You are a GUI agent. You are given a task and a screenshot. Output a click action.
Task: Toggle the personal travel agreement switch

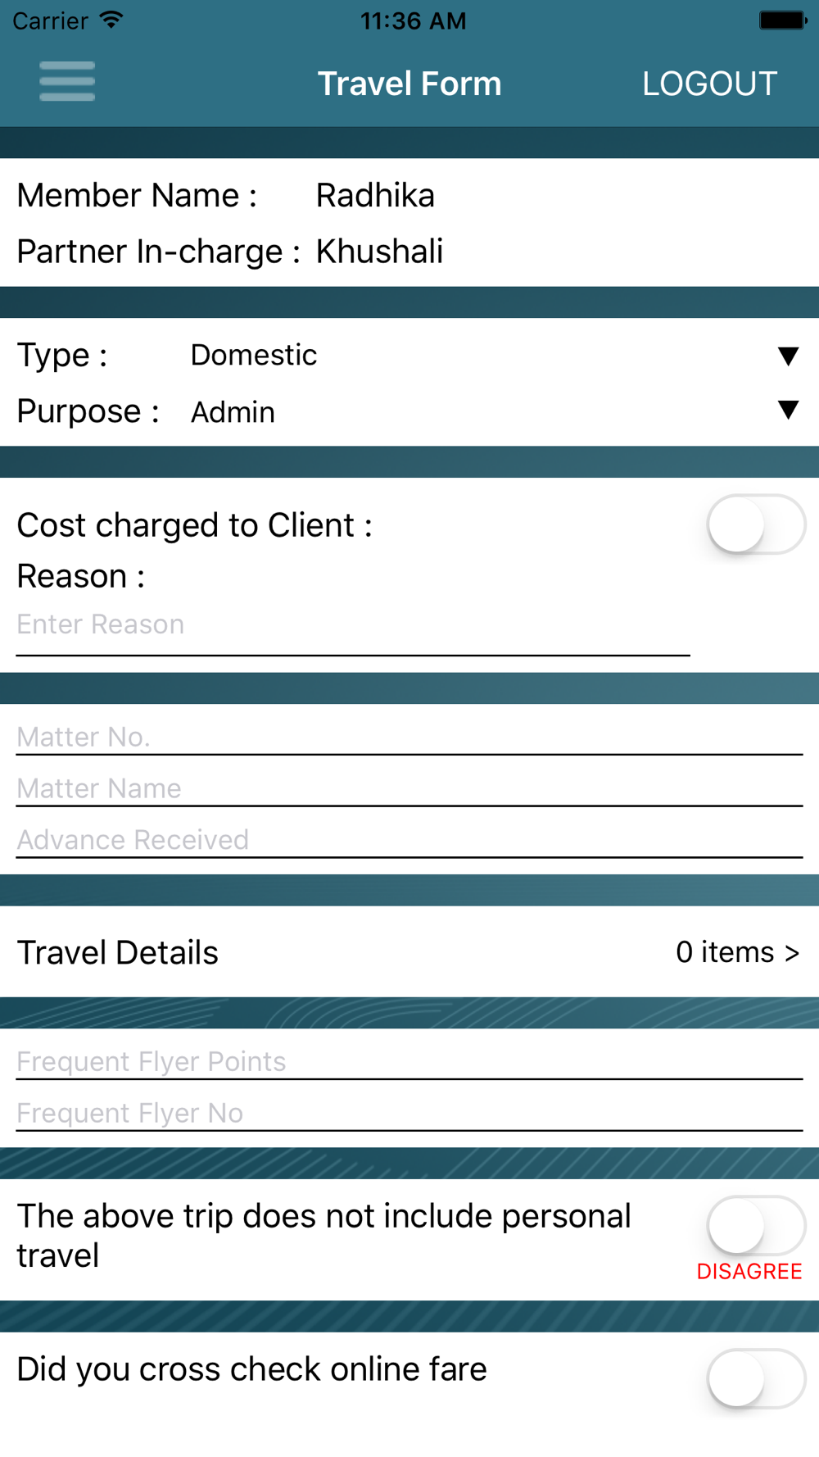coord(755,1227)
